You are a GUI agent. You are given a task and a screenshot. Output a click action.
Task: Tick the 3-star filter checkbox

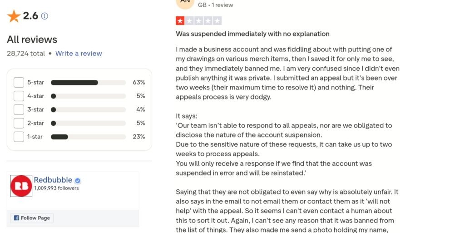(x=19, y=109)
